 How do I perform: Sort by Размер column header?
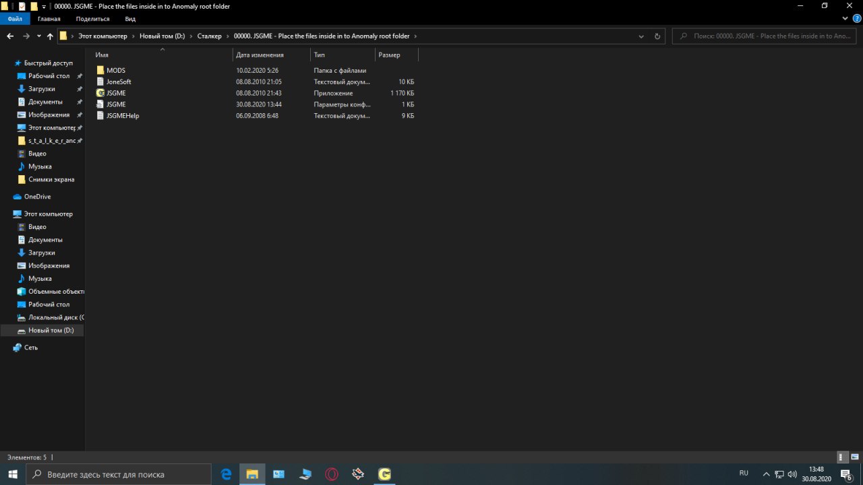point(396,55)
